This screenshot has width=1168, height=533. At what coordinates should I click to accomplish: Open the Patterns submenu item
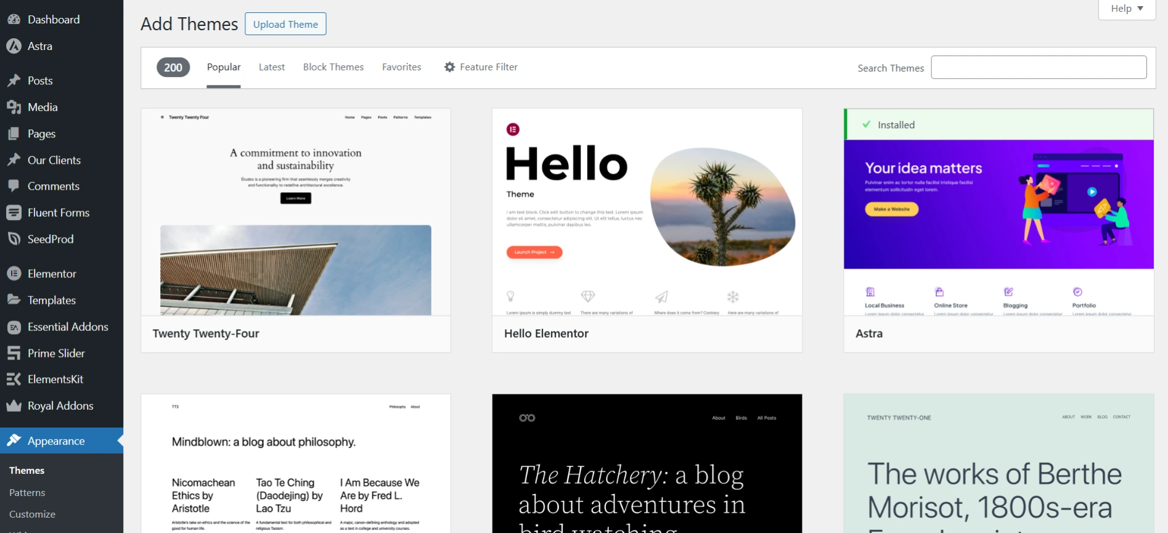(27, 492)
